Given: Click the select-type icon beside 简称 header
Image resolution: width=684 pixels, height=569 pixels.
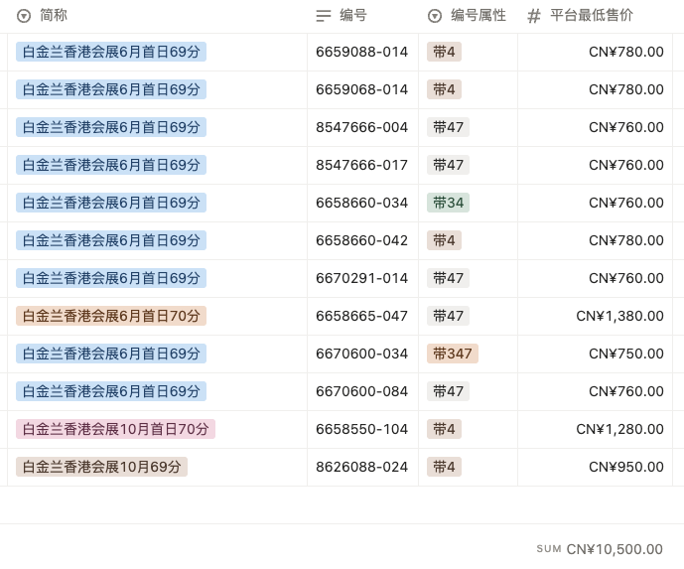Looking at the screenshot, I should 25,16.
